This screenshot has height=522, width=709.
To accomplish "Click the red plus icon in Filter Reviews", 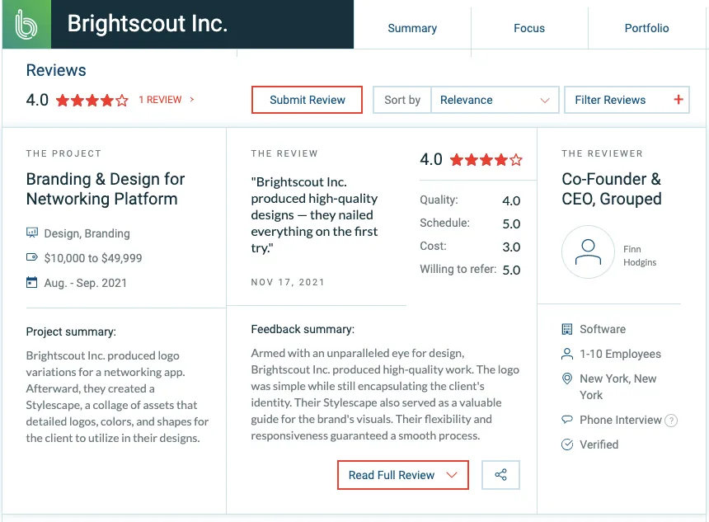I will click(678, 100).
